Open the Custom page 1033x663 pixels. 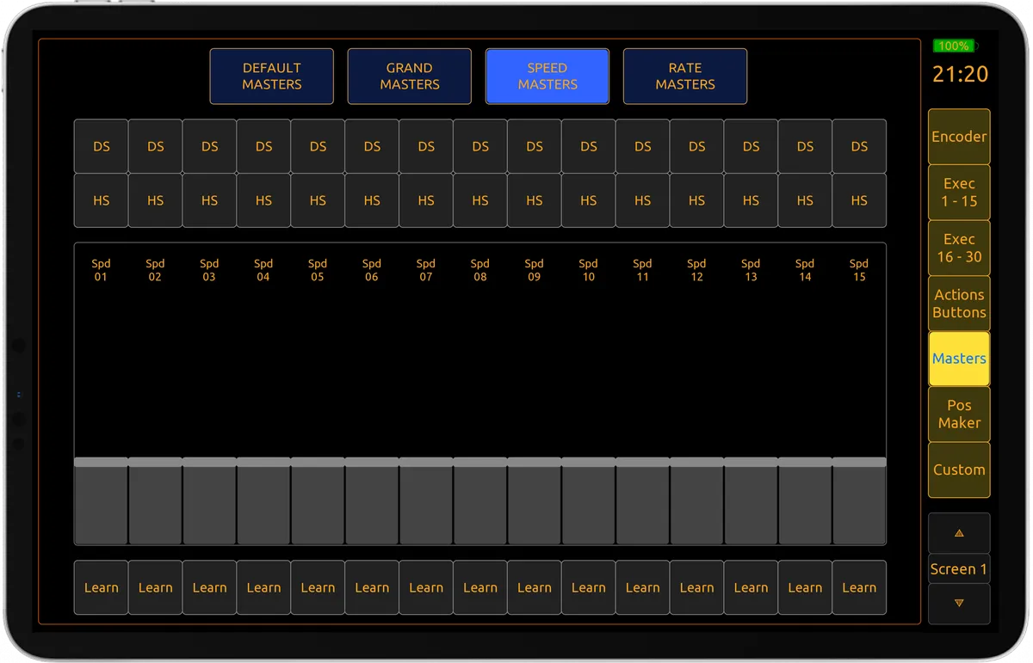click(x=959, y=470)
